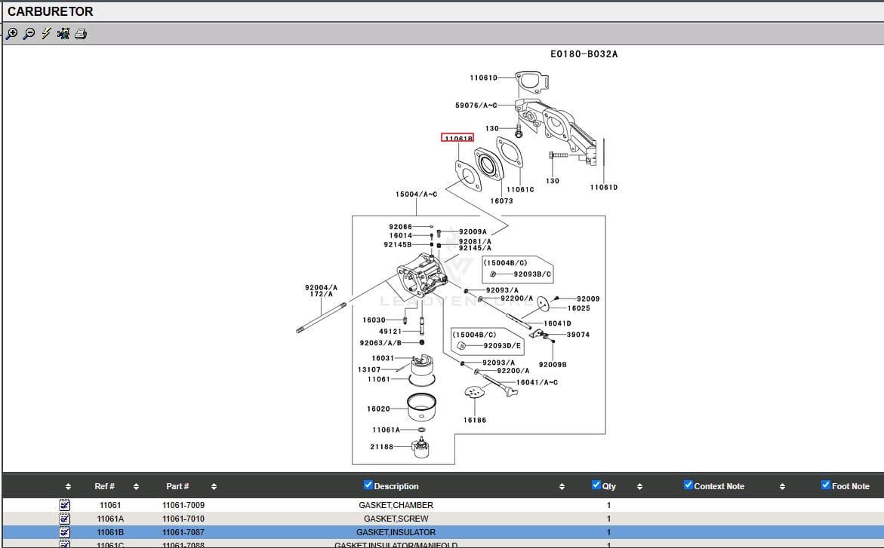
Task: Toggle the Foot Note column checkbox
Action: click(826, 485)
